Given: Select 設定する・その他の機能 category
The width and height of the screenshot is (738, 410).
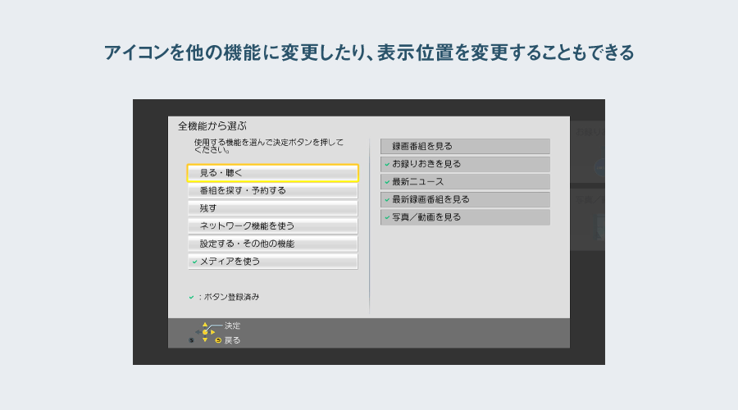Looking at the screenshot, I should tap(272, 244).
